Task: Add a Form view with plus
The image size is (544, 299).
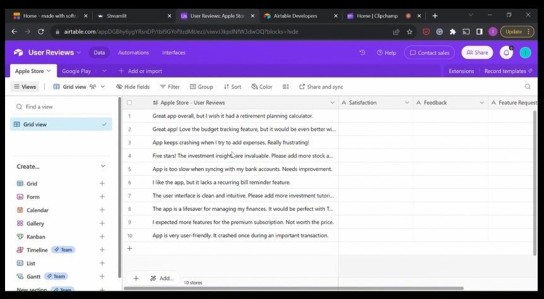Action: 102,197
